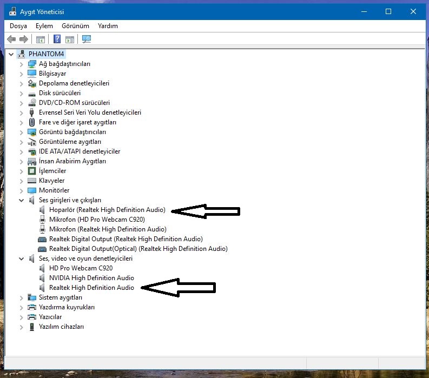The image size is (429, 378).
Task: Expand IDE ATA/ATAPI denetleyiciler
Action: coord(21,152)
